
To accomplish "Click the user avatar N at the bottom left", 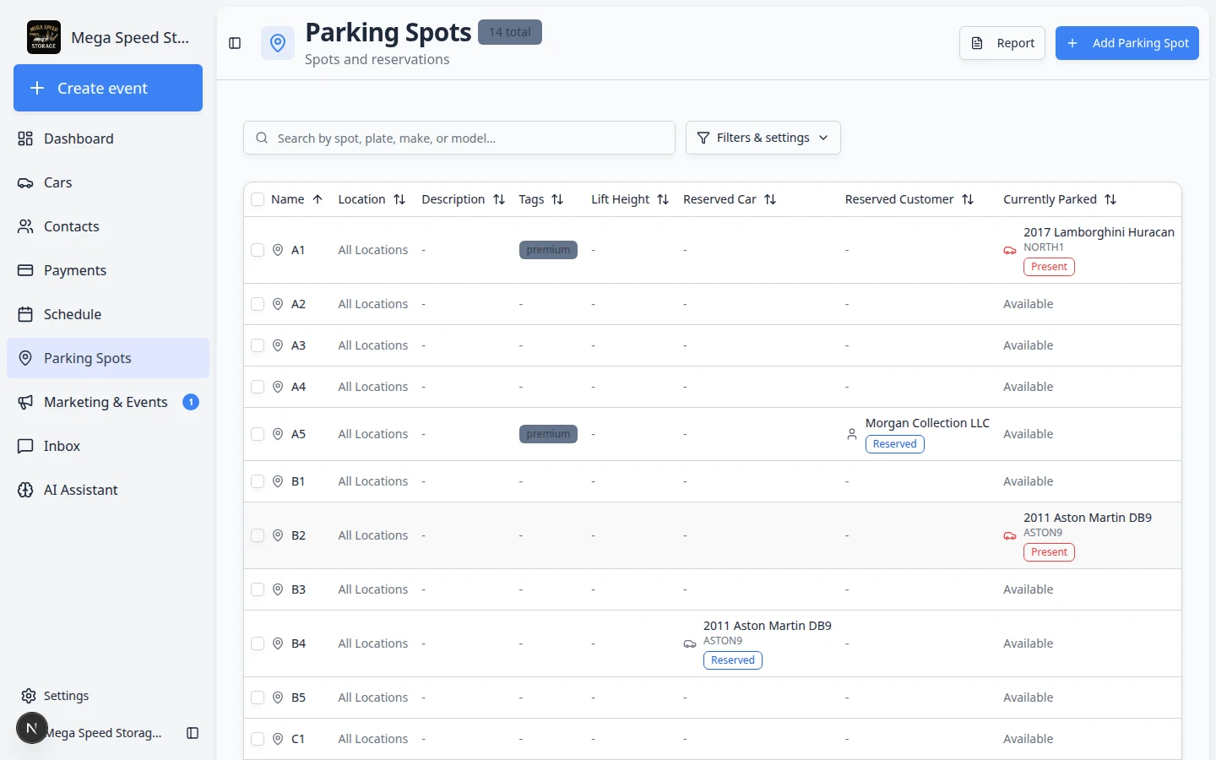I will coord(32,728).
